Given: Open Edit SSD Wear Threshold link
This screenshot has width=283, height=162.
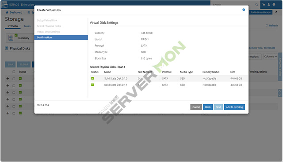Looking at the screenshot, I should [x=262, y=48].
